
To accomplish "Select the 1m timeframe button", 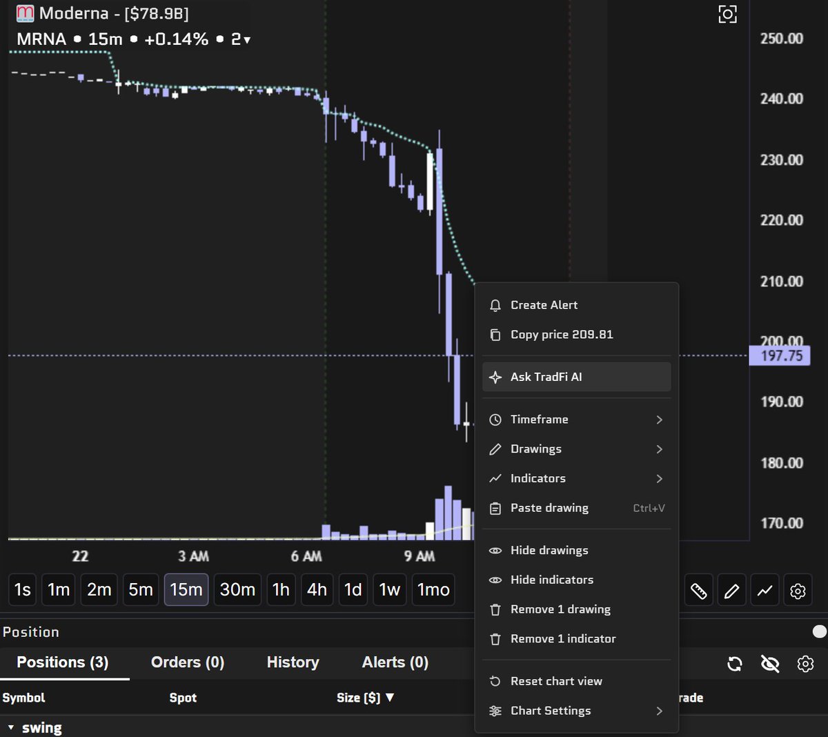I will pyautogui.click(x=59, y=590).
